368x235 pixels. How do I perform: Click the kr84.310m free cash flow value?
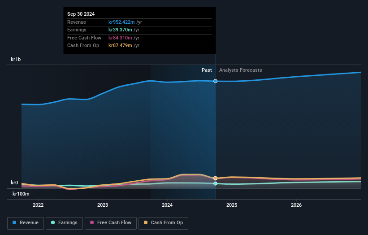pos(120,38)
